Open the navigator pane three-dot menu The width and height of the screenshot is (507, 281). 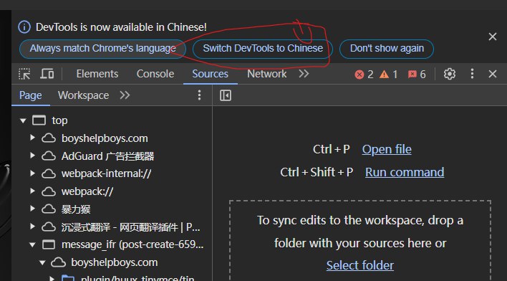[x=199, y=95]
